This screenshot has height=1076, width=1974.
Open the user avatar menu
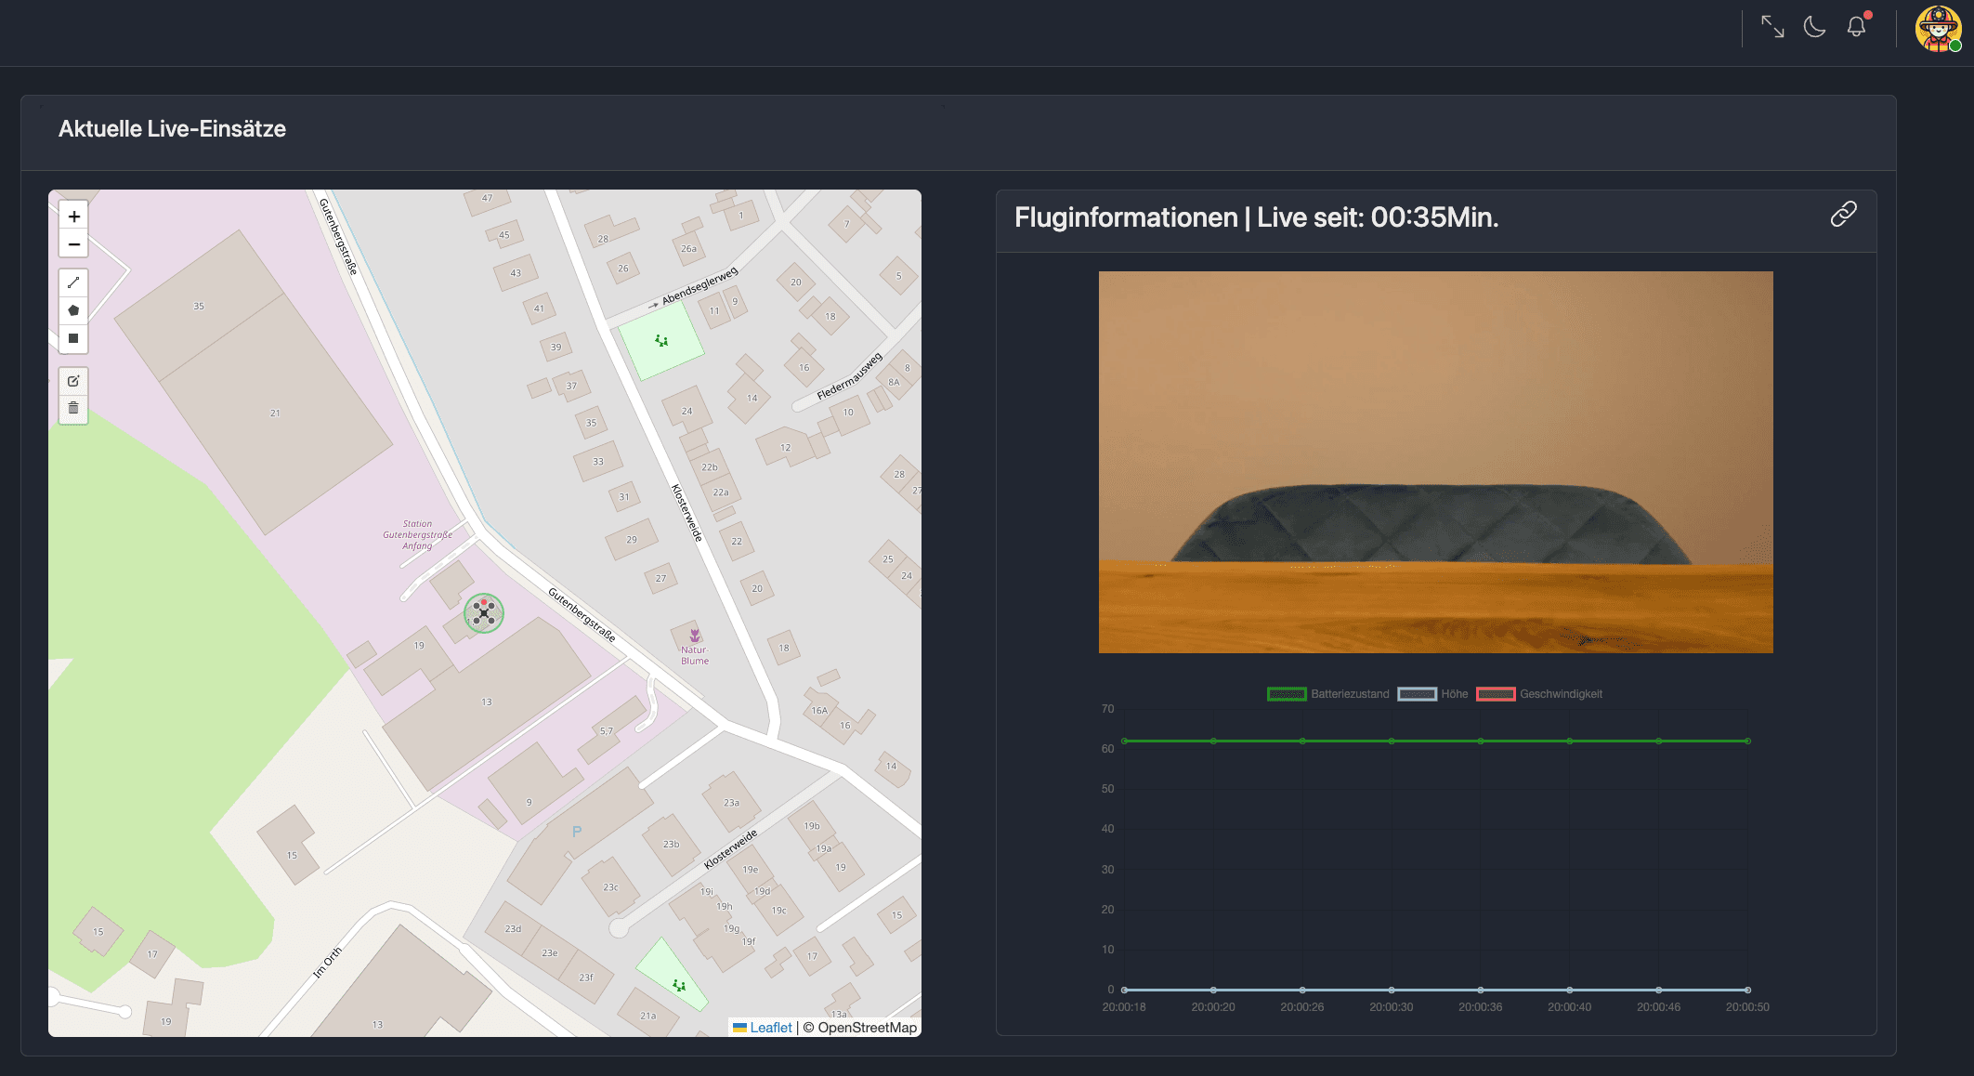1938,29
